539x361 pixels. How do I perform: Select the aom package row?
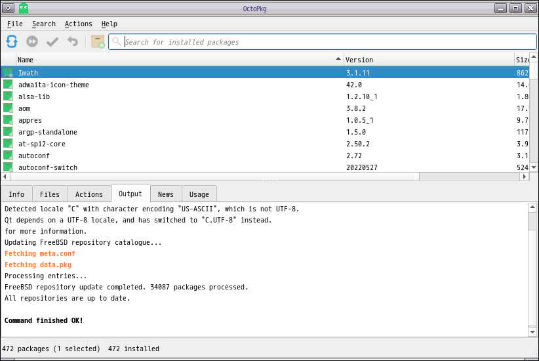pos(265,108)
